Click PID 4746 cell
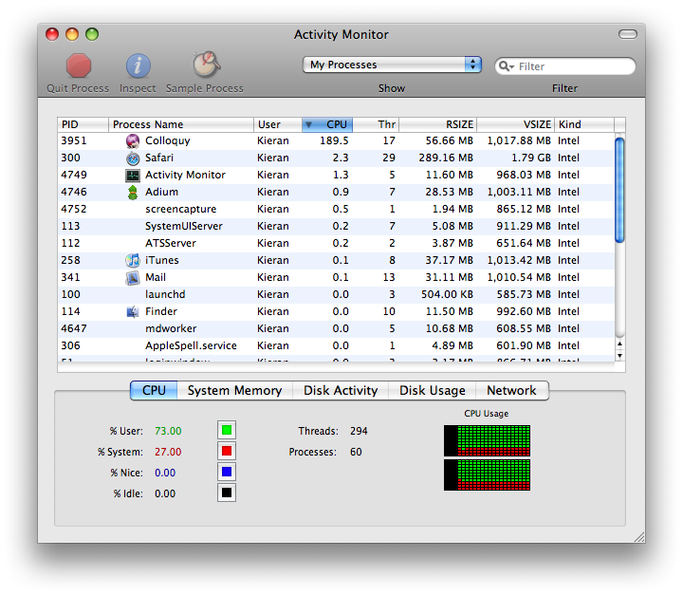 click(74, 193)
